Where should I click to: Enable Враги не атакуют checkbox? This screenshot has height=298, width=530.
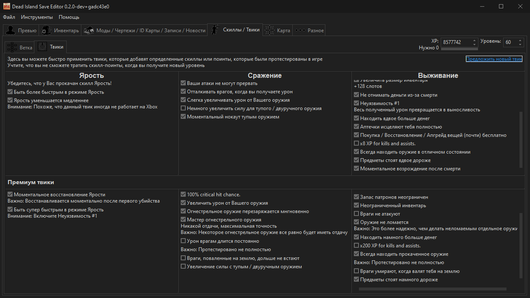[x=356, y=214]
